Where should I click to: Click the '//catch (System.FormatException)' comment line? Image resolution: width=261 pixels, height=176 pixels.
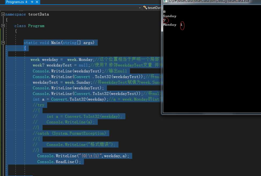(x=69, y=133)
